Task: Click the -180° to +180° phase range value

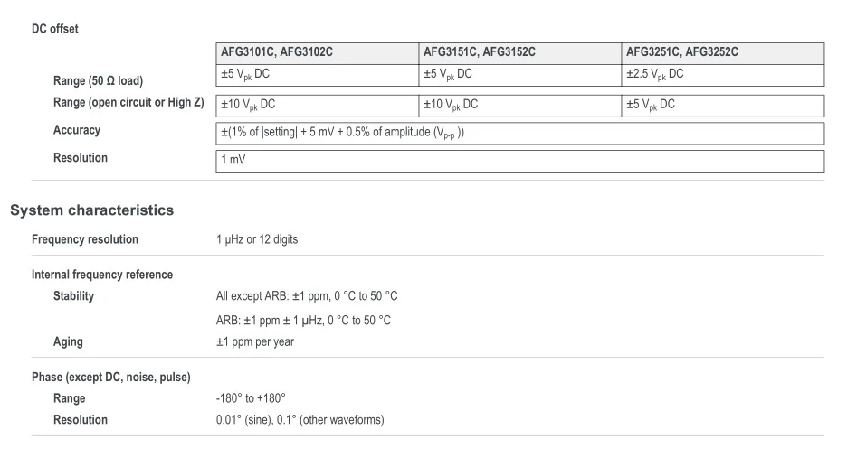Action: pyautogui.click(x=251, y=398)
